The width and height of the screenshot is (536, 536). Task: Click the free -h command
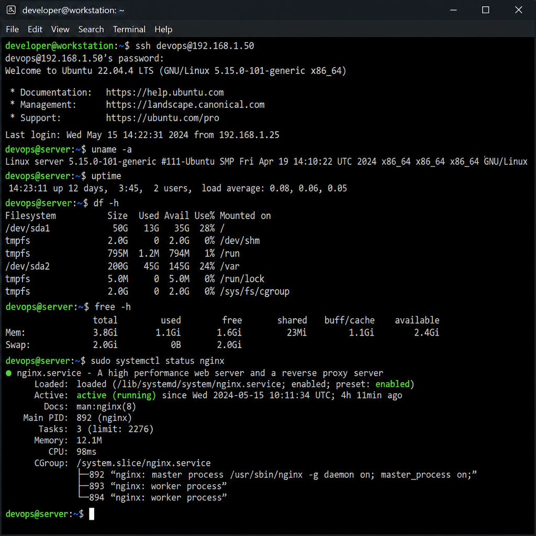click(x=113, y=307)
